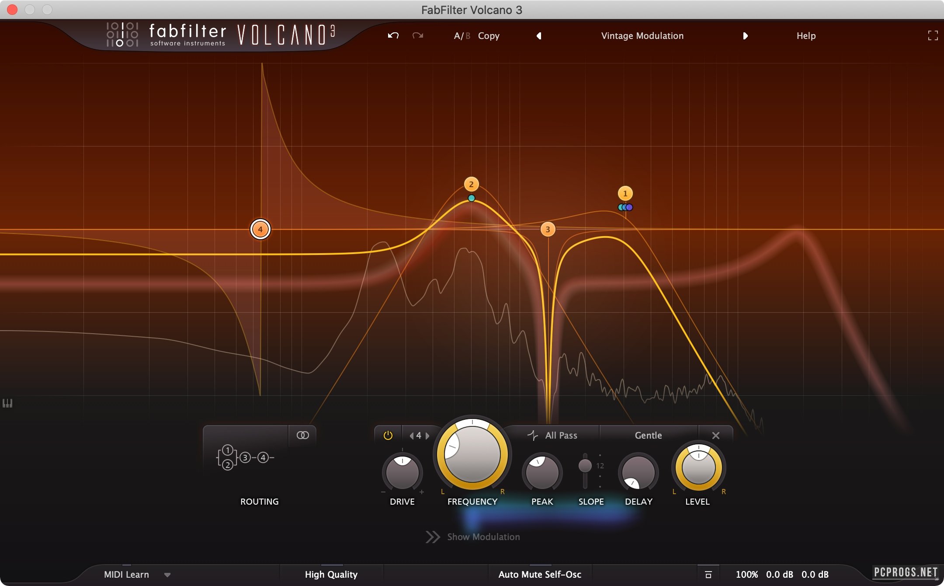Image resolution: width=944 pixels, height=586 pixels.
Task: Open the Help menu
Action: click(x=806, y=36)
